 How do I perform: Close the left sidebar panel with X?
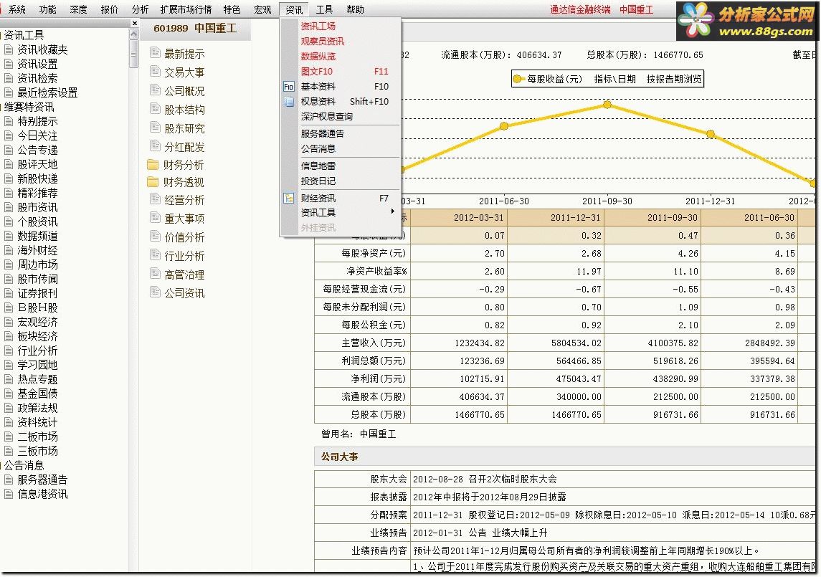[135, 23]
